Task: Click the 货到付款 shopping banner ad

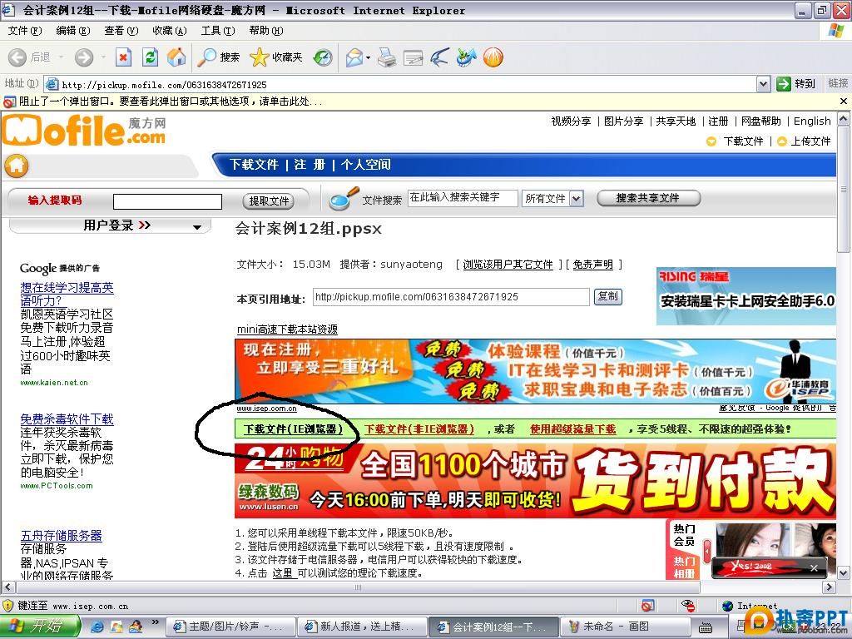Action: pos(535,481)
